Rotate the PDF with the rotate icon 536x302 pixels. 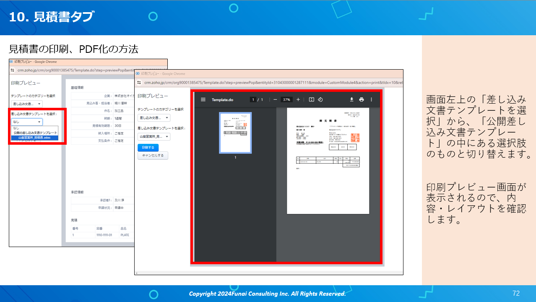[x=320, y=100]
